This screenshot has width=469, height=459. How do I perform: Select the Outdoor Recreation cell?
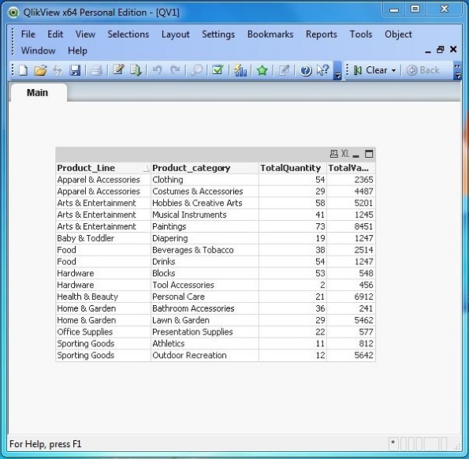click(205, 356)
